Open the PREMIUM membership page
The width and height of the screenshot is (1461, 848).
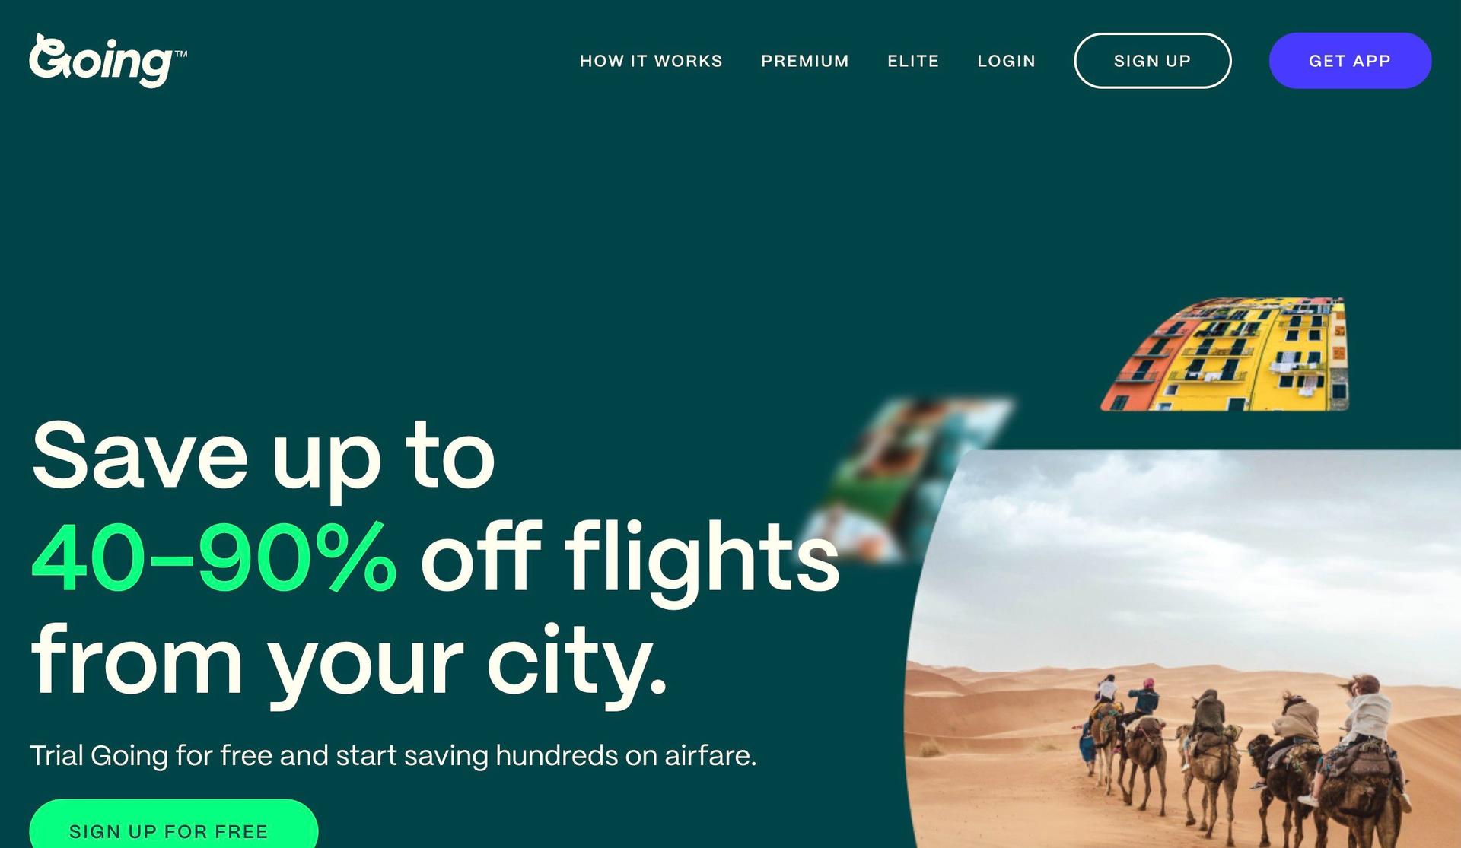(x=805, y=59)
